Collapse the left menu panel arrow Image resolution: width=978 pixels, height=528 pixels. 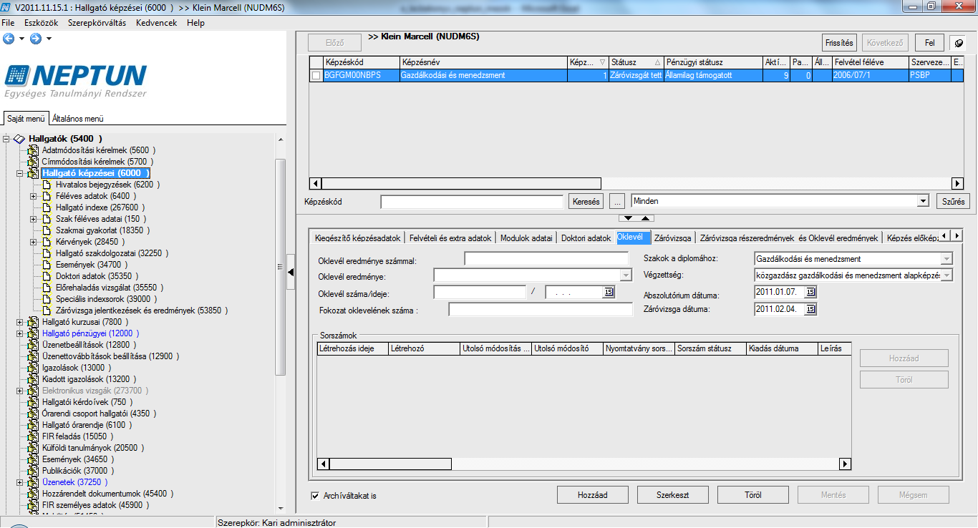291,273
